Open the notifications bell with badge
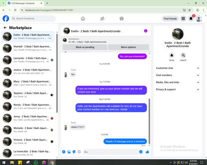 191,19
